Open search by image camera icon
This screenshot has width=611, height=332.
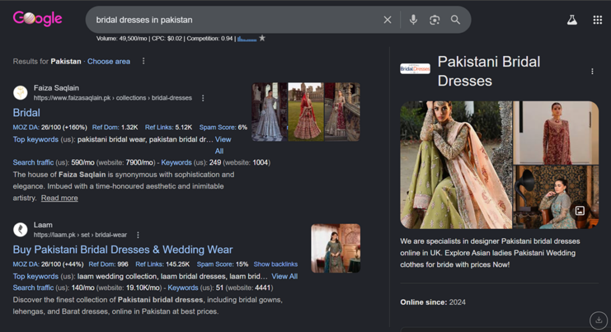tap(434, 20)
